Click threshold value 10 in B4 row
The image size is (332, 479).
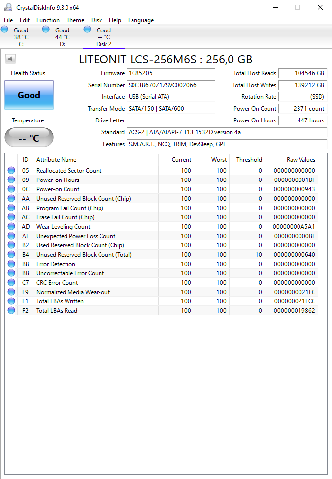pyautogui.click(x=259, y=255)
